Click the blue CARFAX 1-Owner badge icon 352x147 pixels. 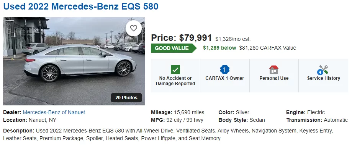pyautogui.click(x=224, y=69)
